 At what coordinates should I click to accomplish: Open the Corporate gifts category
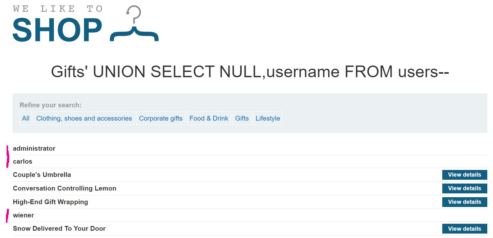click(161, 118)
